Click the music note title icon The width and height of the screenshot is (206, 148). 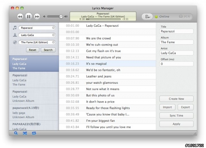tap(15, 28)
